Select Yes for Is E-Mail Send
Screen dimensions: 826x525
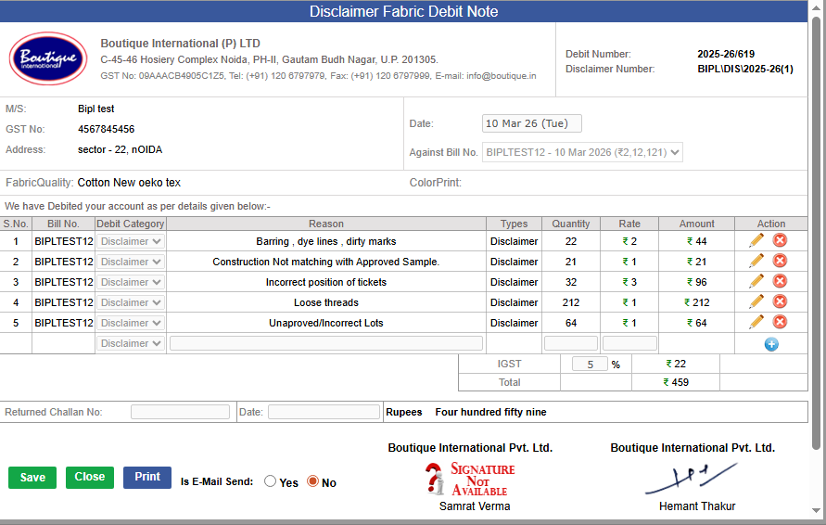tap(271, 481)
